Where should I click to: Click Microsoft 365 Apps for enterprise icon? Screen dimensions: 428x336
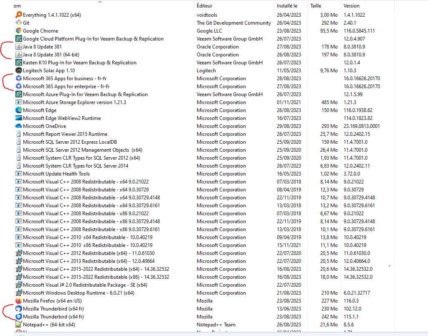click(18, 86)
